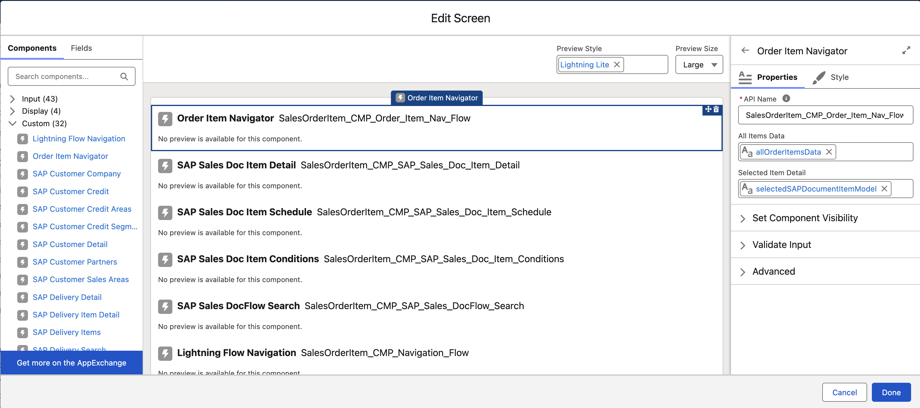This screenshot has height=408, width=920.
Task: Click the Search components input field
Action: coord(71,76)
